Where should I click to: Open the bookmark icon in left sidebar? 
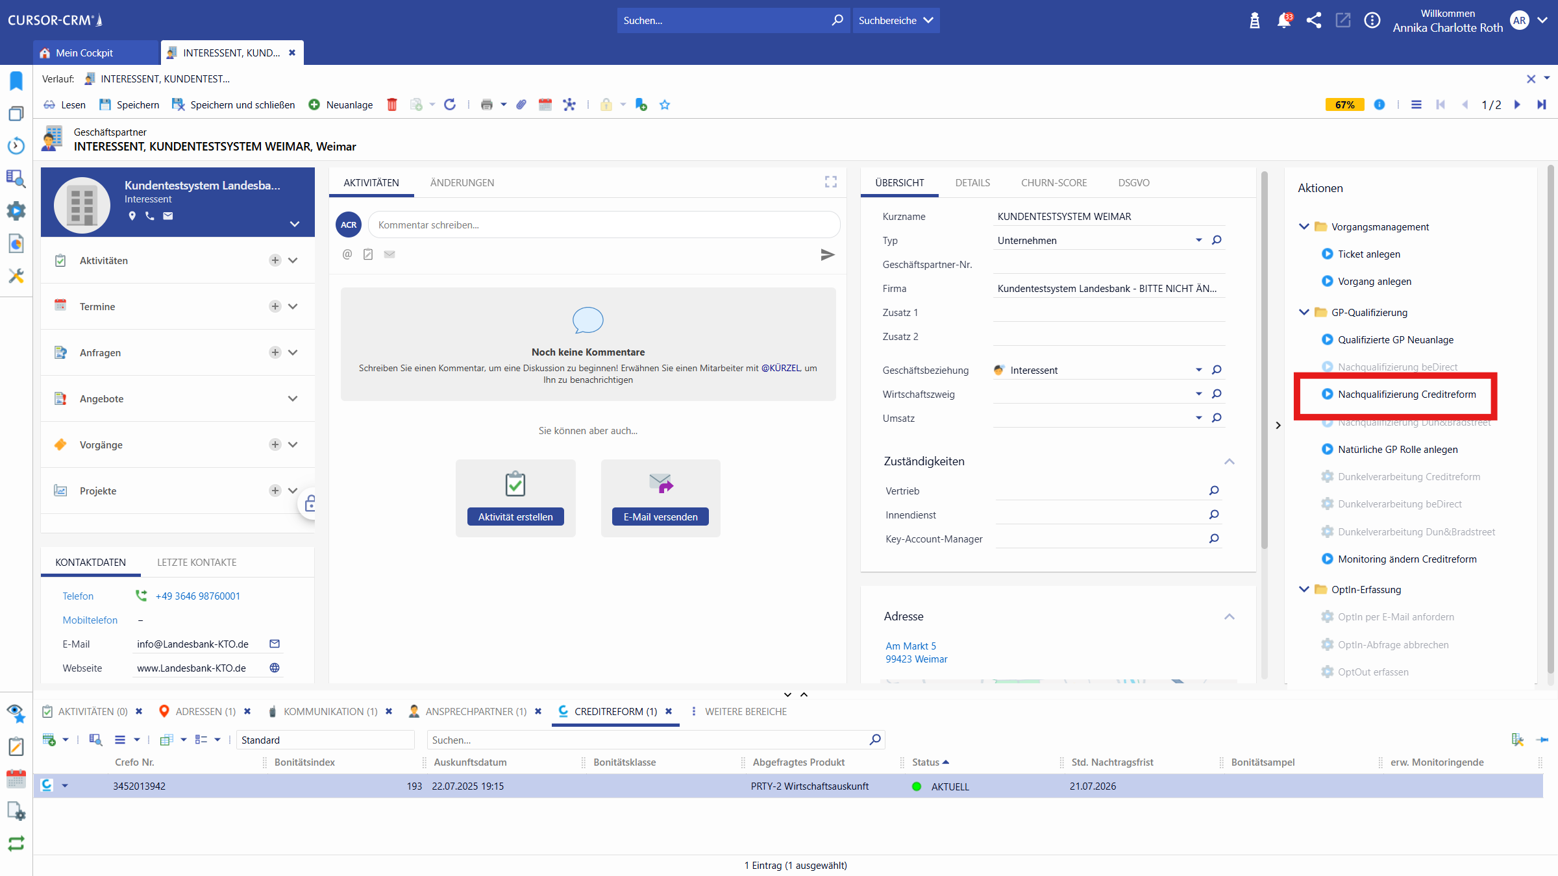coord(16,81)
